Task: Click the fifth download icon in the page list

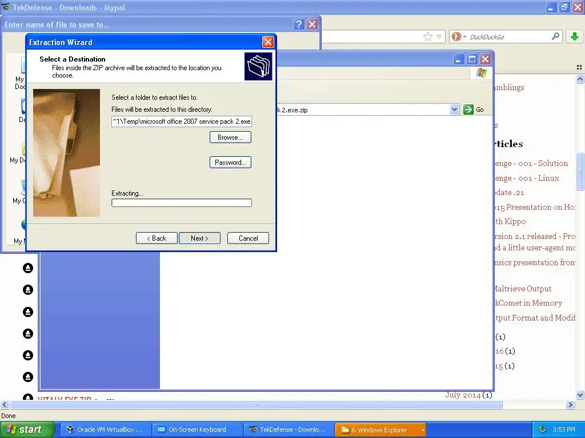Action: 28,355
